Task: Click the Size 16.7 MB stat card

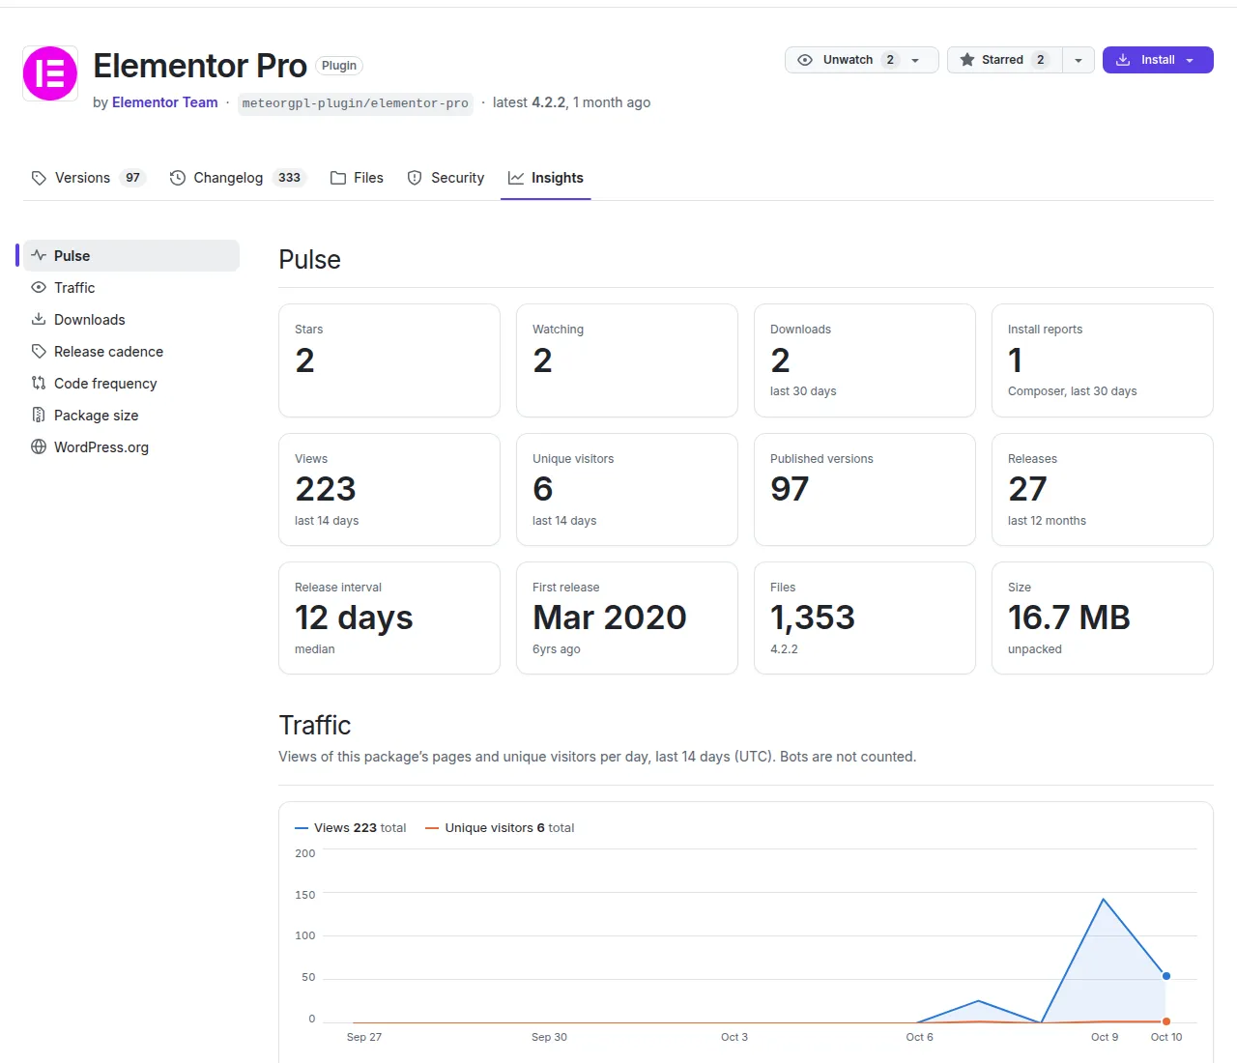Action: (x=1103, y=618)
